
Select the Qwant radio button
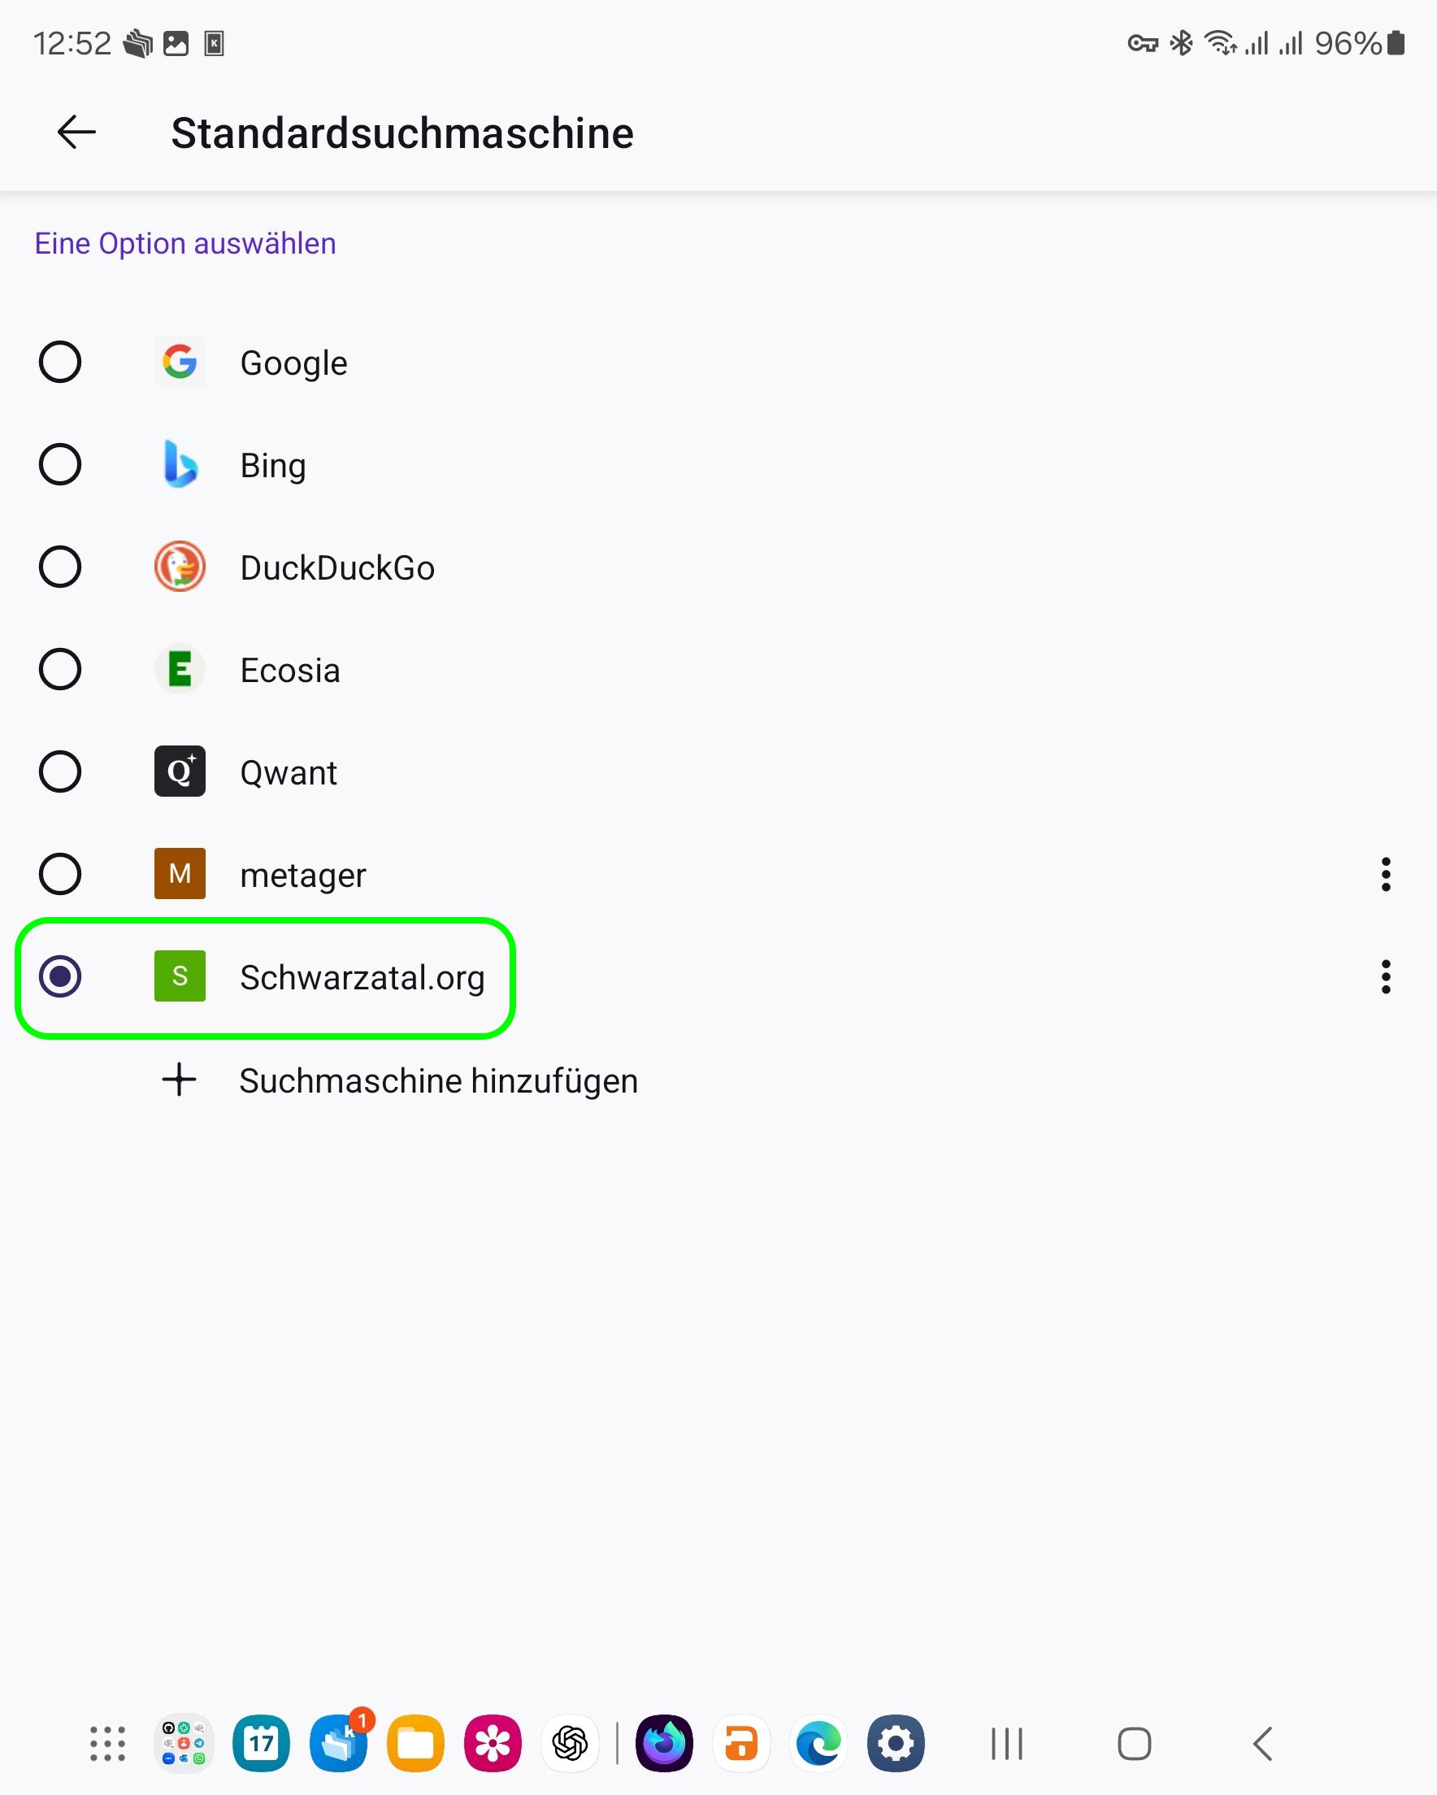pyautogui.click(x=60, y=771)
